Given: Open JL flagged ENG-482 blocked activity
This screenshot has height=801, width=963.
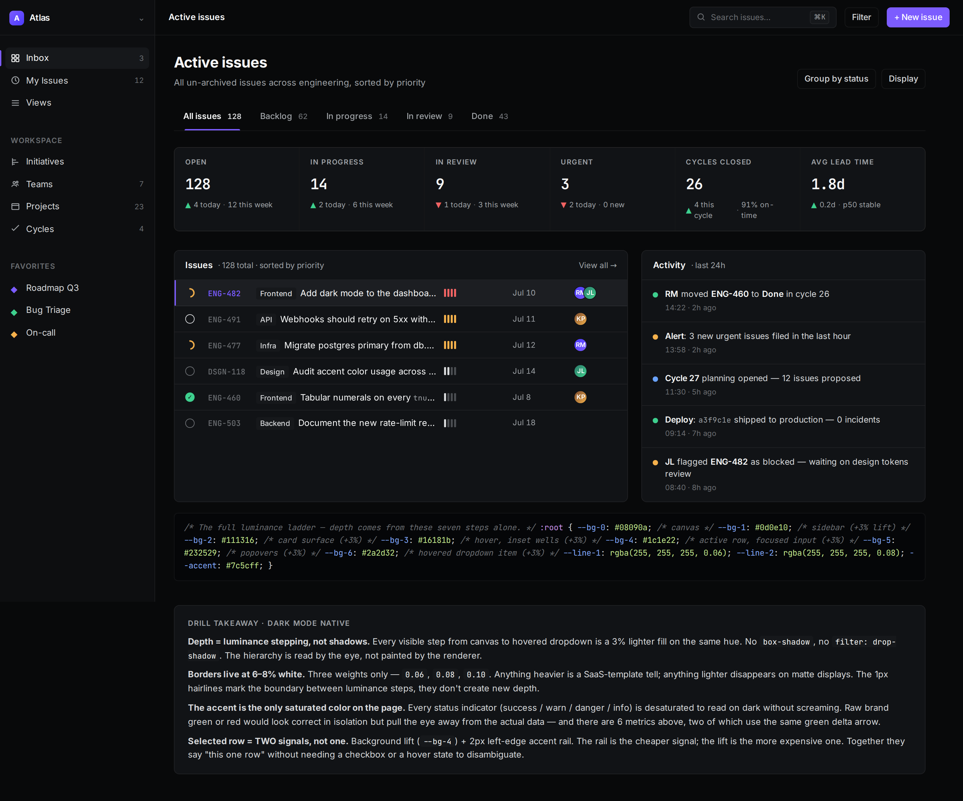Looking at the screenshot, I should tap(783, 474).
